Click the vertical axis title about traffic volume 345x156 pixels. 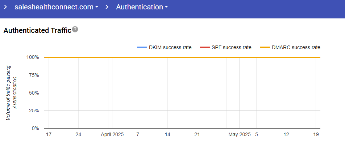click(12, 93)
